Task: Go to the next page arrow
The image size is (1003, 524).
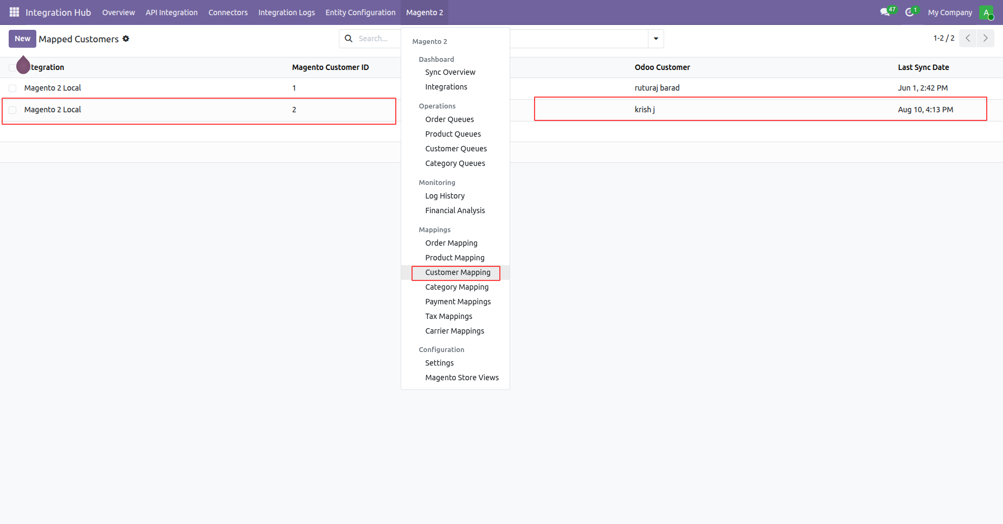Action: [x=986, y=38]
